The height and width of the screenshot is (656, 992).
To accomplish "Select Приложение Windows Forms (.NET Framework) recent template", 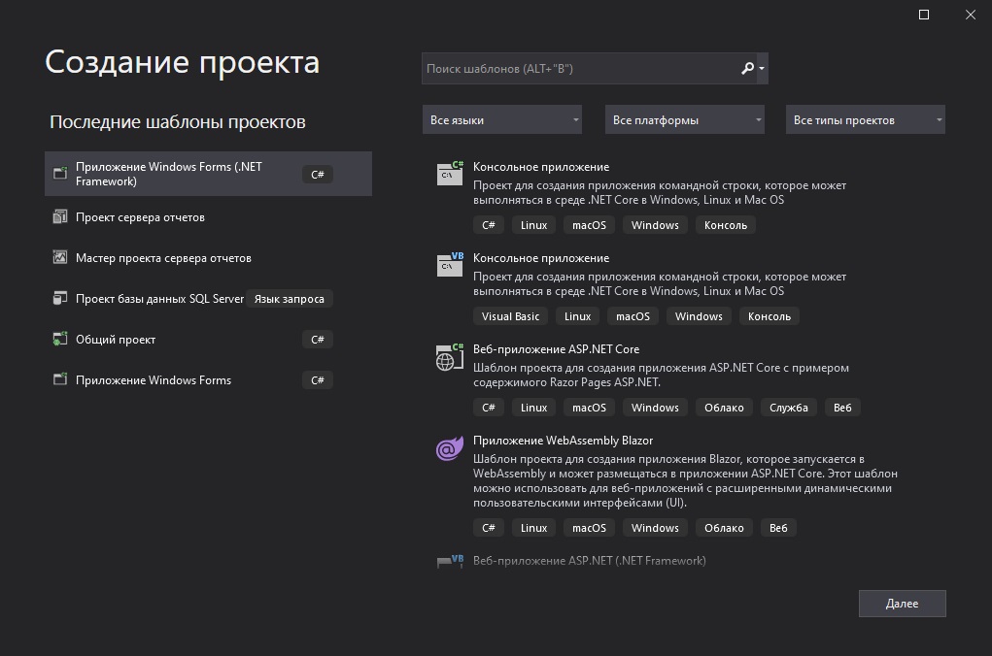I will coord(208,174).
